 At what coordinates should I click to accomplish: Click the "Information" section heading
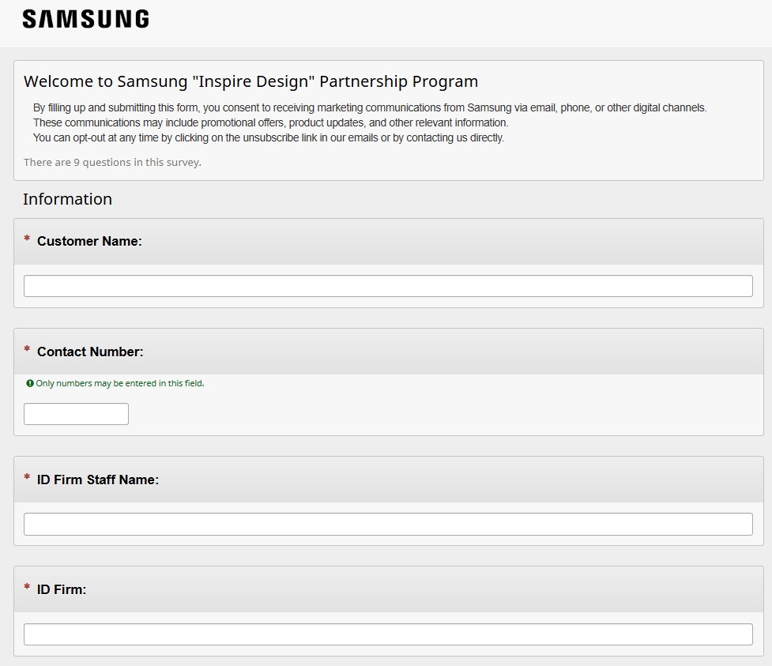pyautogui.click(x=67, y=199)
